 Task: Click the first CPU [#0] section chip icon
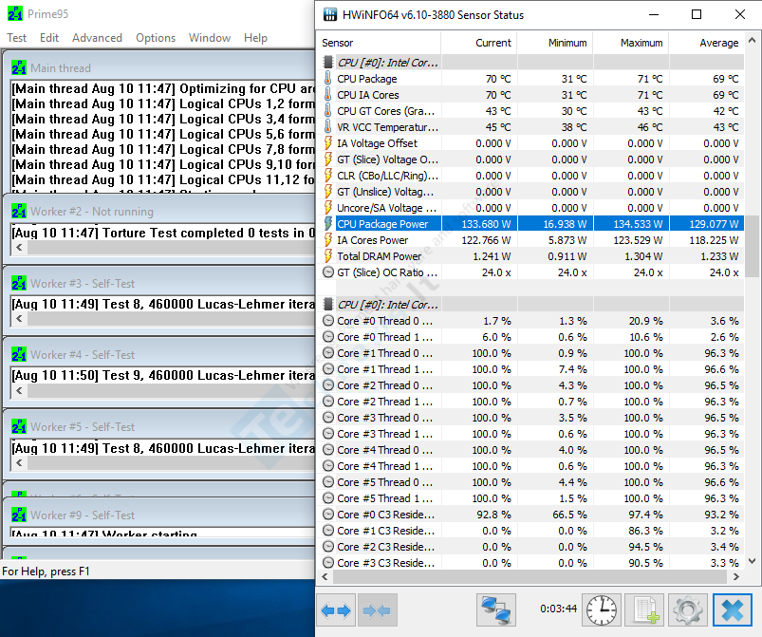[328, 63]
